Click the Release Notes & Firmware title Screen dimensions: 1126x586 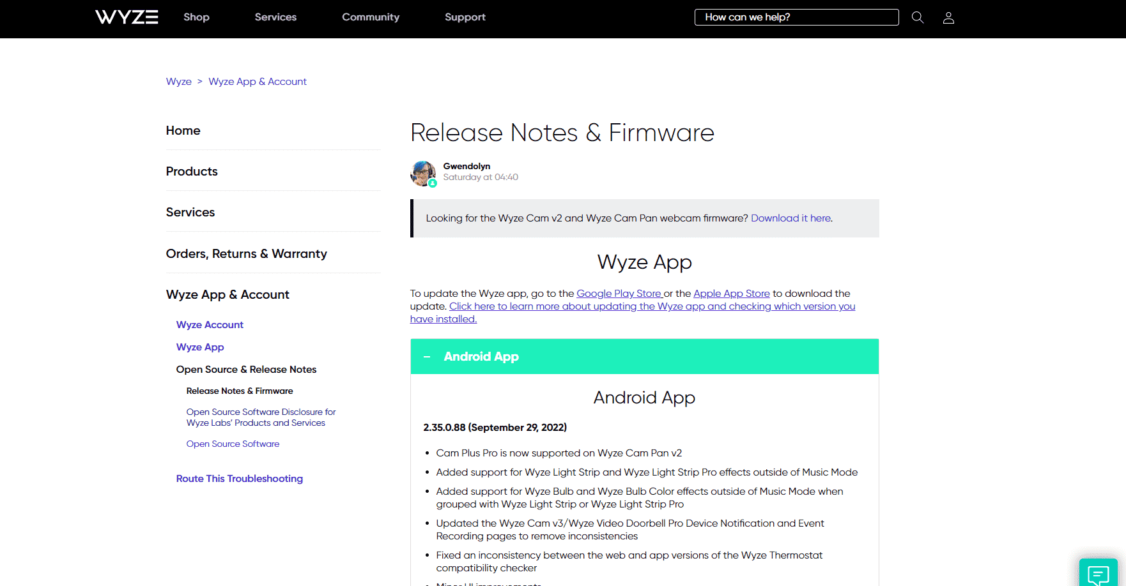click(x=562, y=133)
